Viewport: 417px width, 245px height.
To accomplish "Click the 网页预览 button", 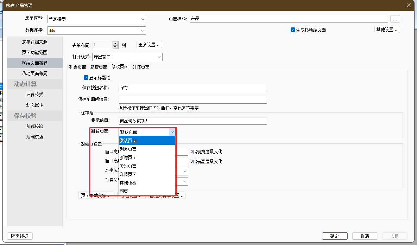I will pyautogui.click(x=20, y=236).
